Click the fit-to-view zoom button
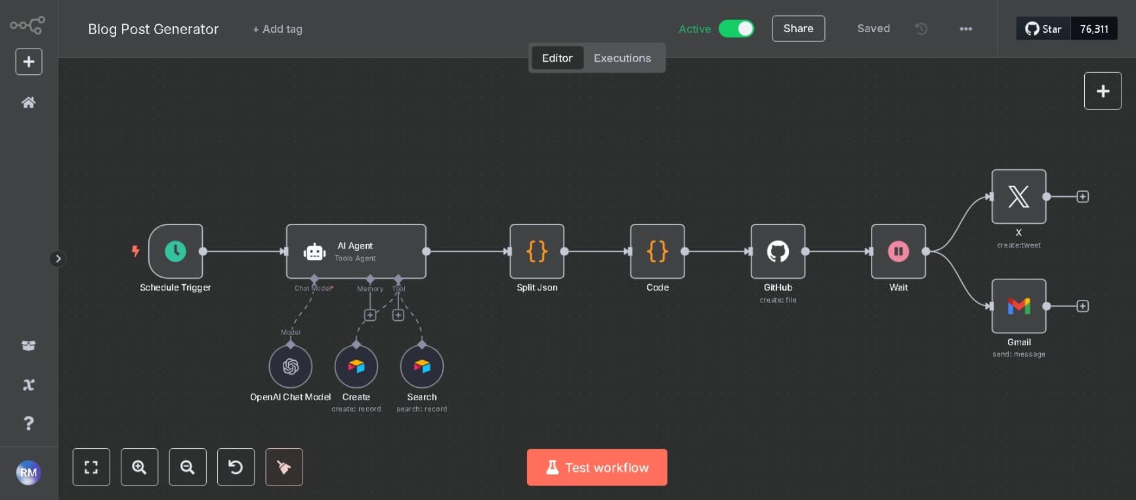The width and height of the screenshot is (1136, 500). 91,467
